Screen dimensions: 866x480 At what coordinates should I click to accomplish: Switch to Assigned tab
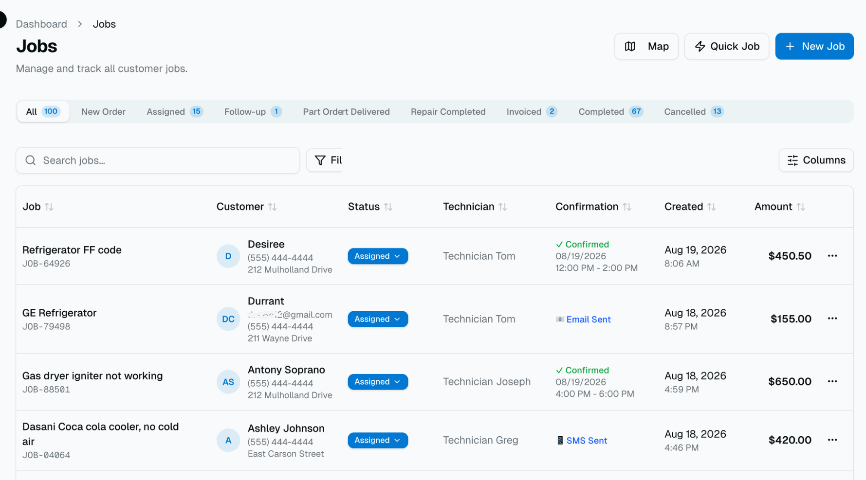(174, 111)
